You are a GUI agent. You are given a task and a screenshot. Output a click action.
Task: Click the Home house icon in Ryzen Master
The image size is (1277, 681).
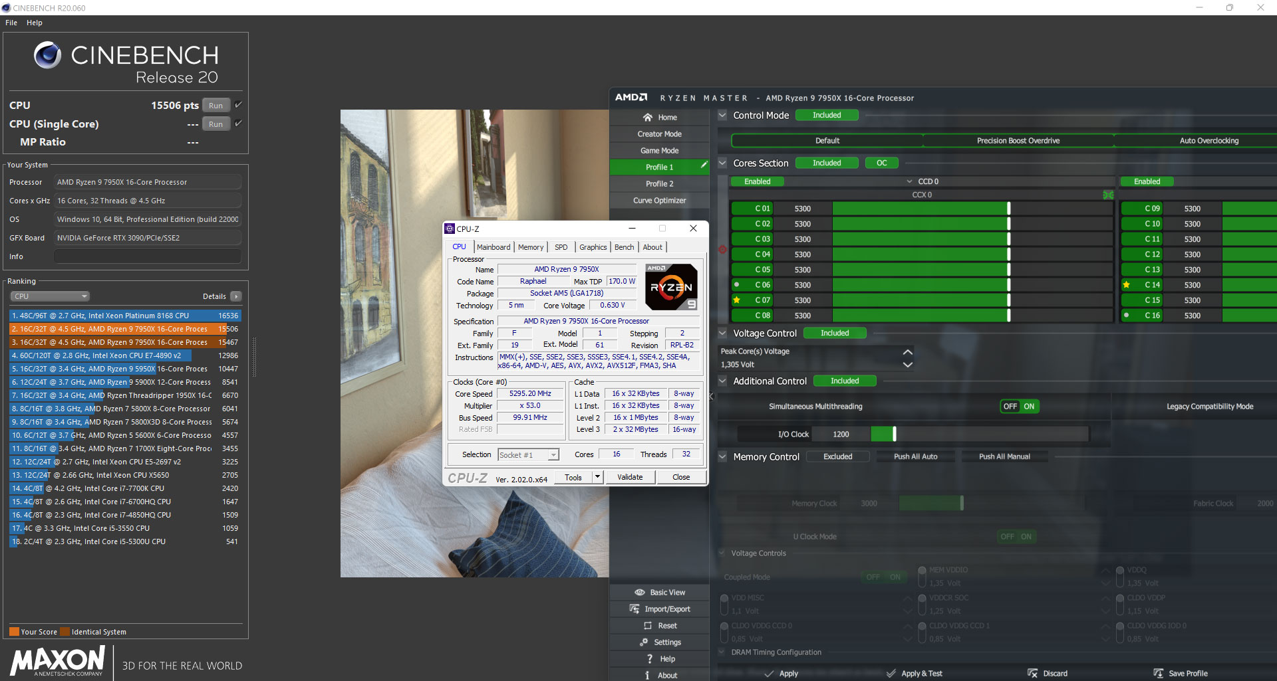647,117
